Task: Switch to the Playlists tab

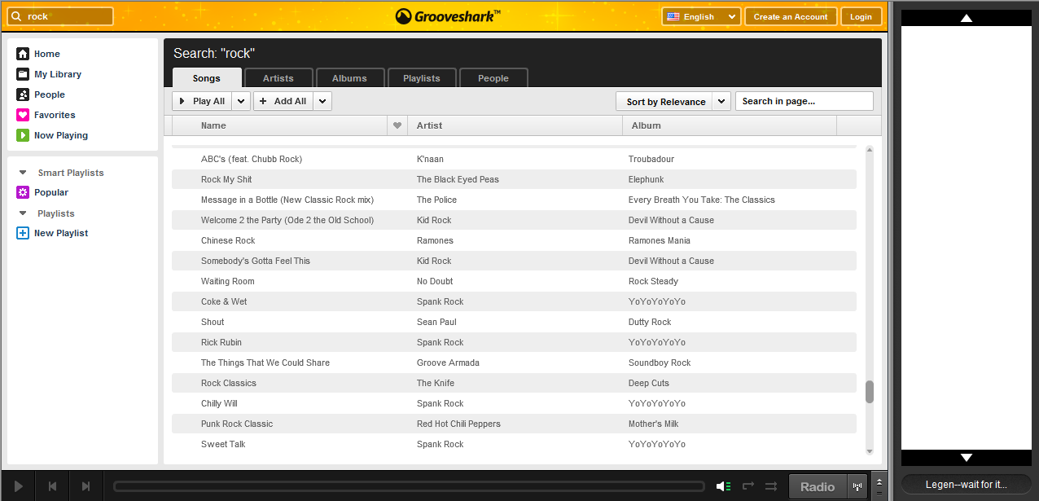Action: [422, 78]
